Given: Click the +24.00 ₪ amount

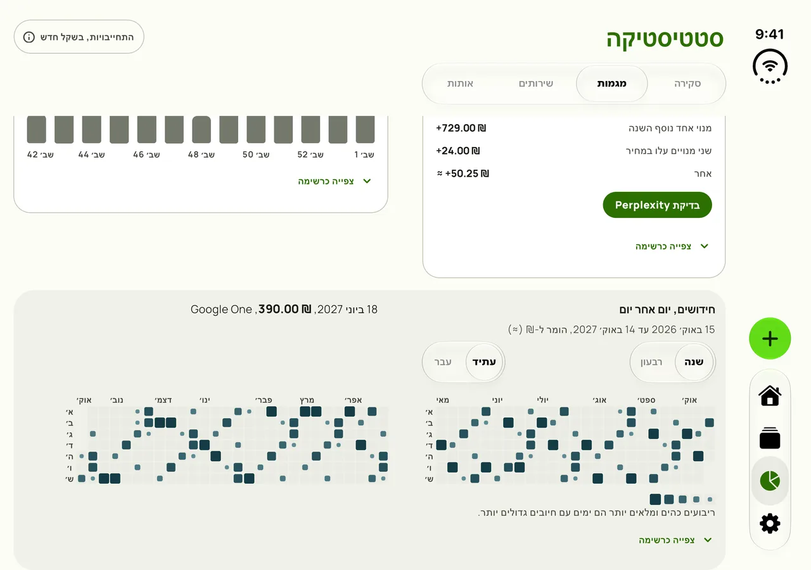Looking at the screenshot, I should click(458, 151).
